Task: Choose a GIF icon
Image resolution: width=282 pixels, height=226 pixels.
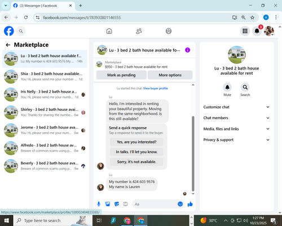Action: coord(125,204)
